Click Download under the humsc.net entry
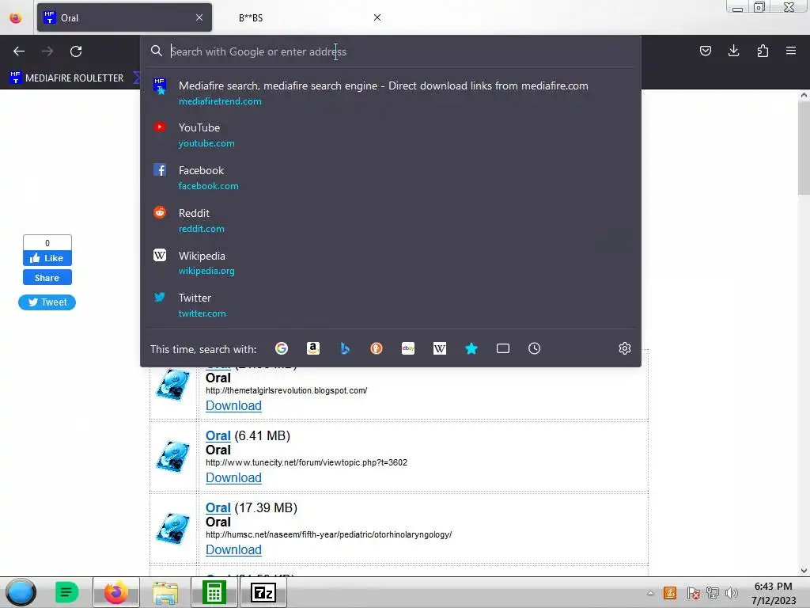The width and height of the screenshot is (810, 608). [x=233, y=549]
